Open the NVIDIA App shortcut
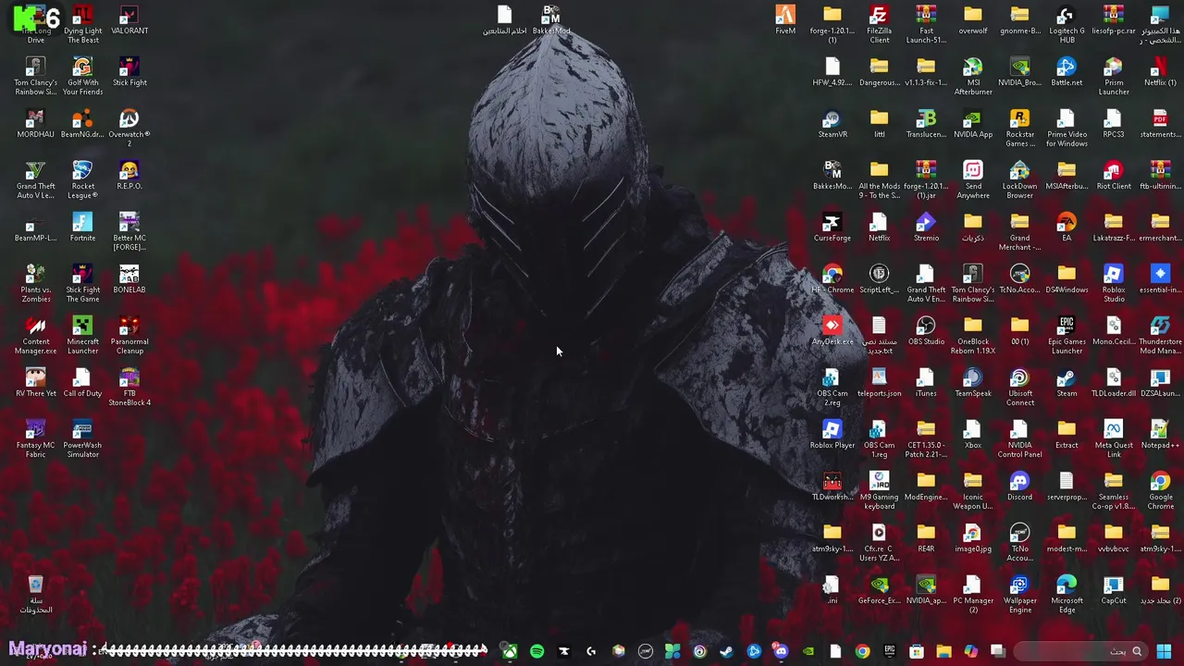Viewport: 1184px width, 666px height. [973, 125]
